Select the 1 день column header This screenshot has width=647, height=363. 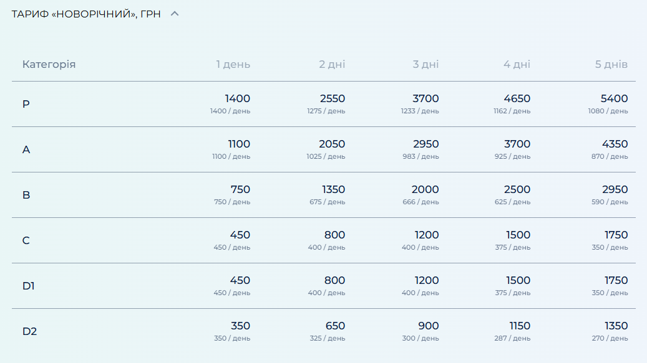(233, 64)
